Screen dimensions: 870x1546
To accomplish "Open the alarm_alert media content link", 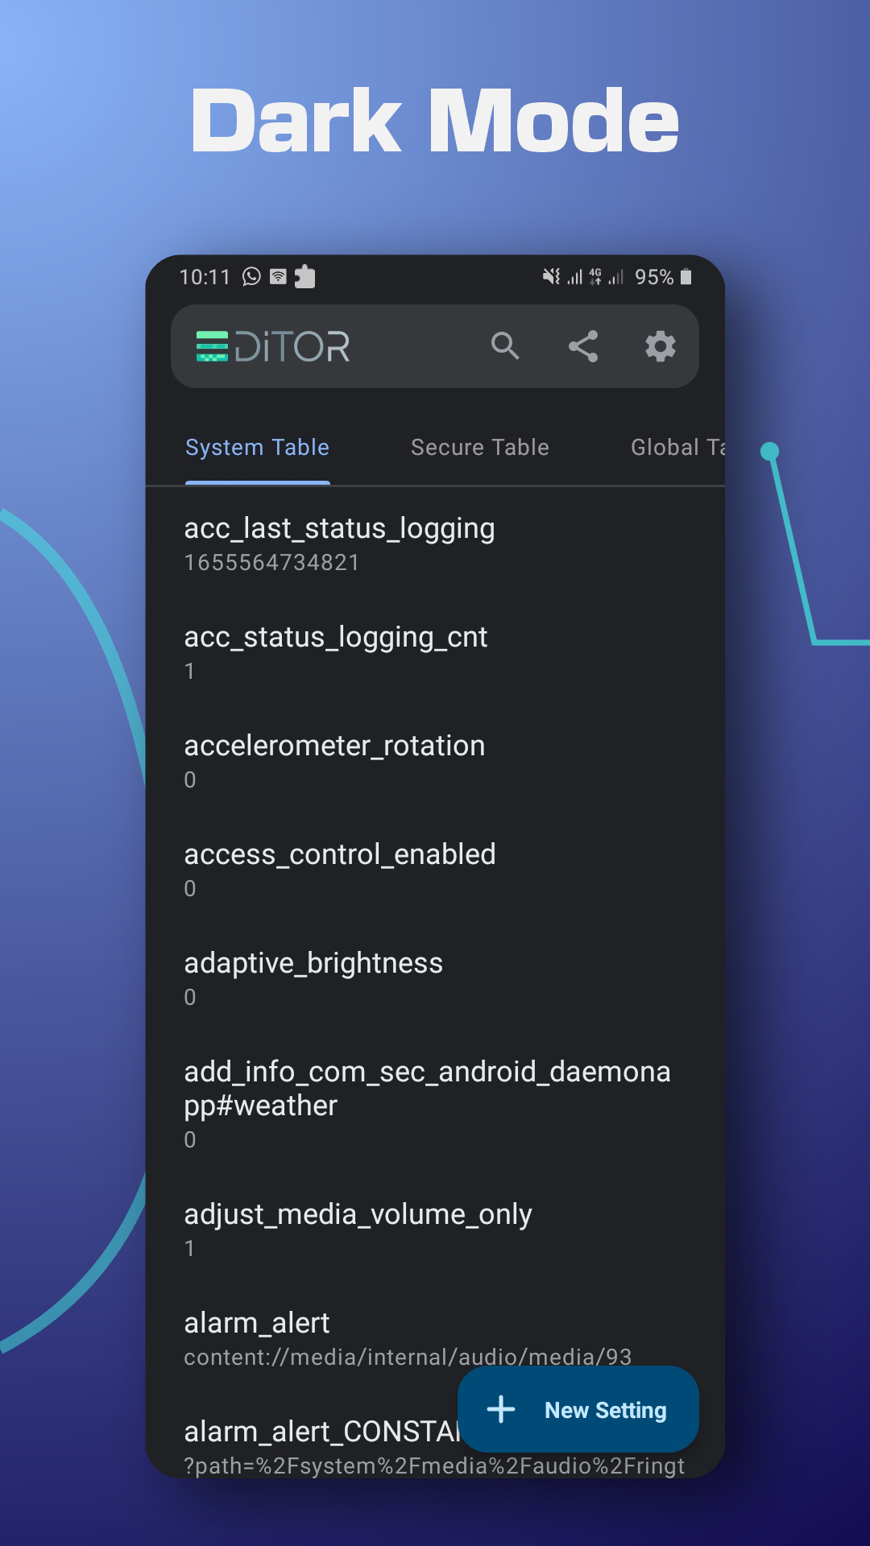I will point(408,1357).
